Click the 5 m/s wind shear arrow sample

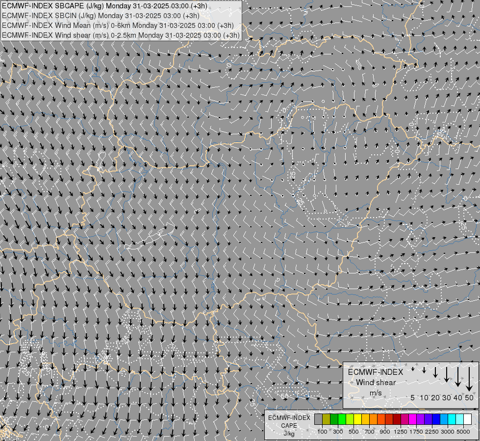(413, 369)
